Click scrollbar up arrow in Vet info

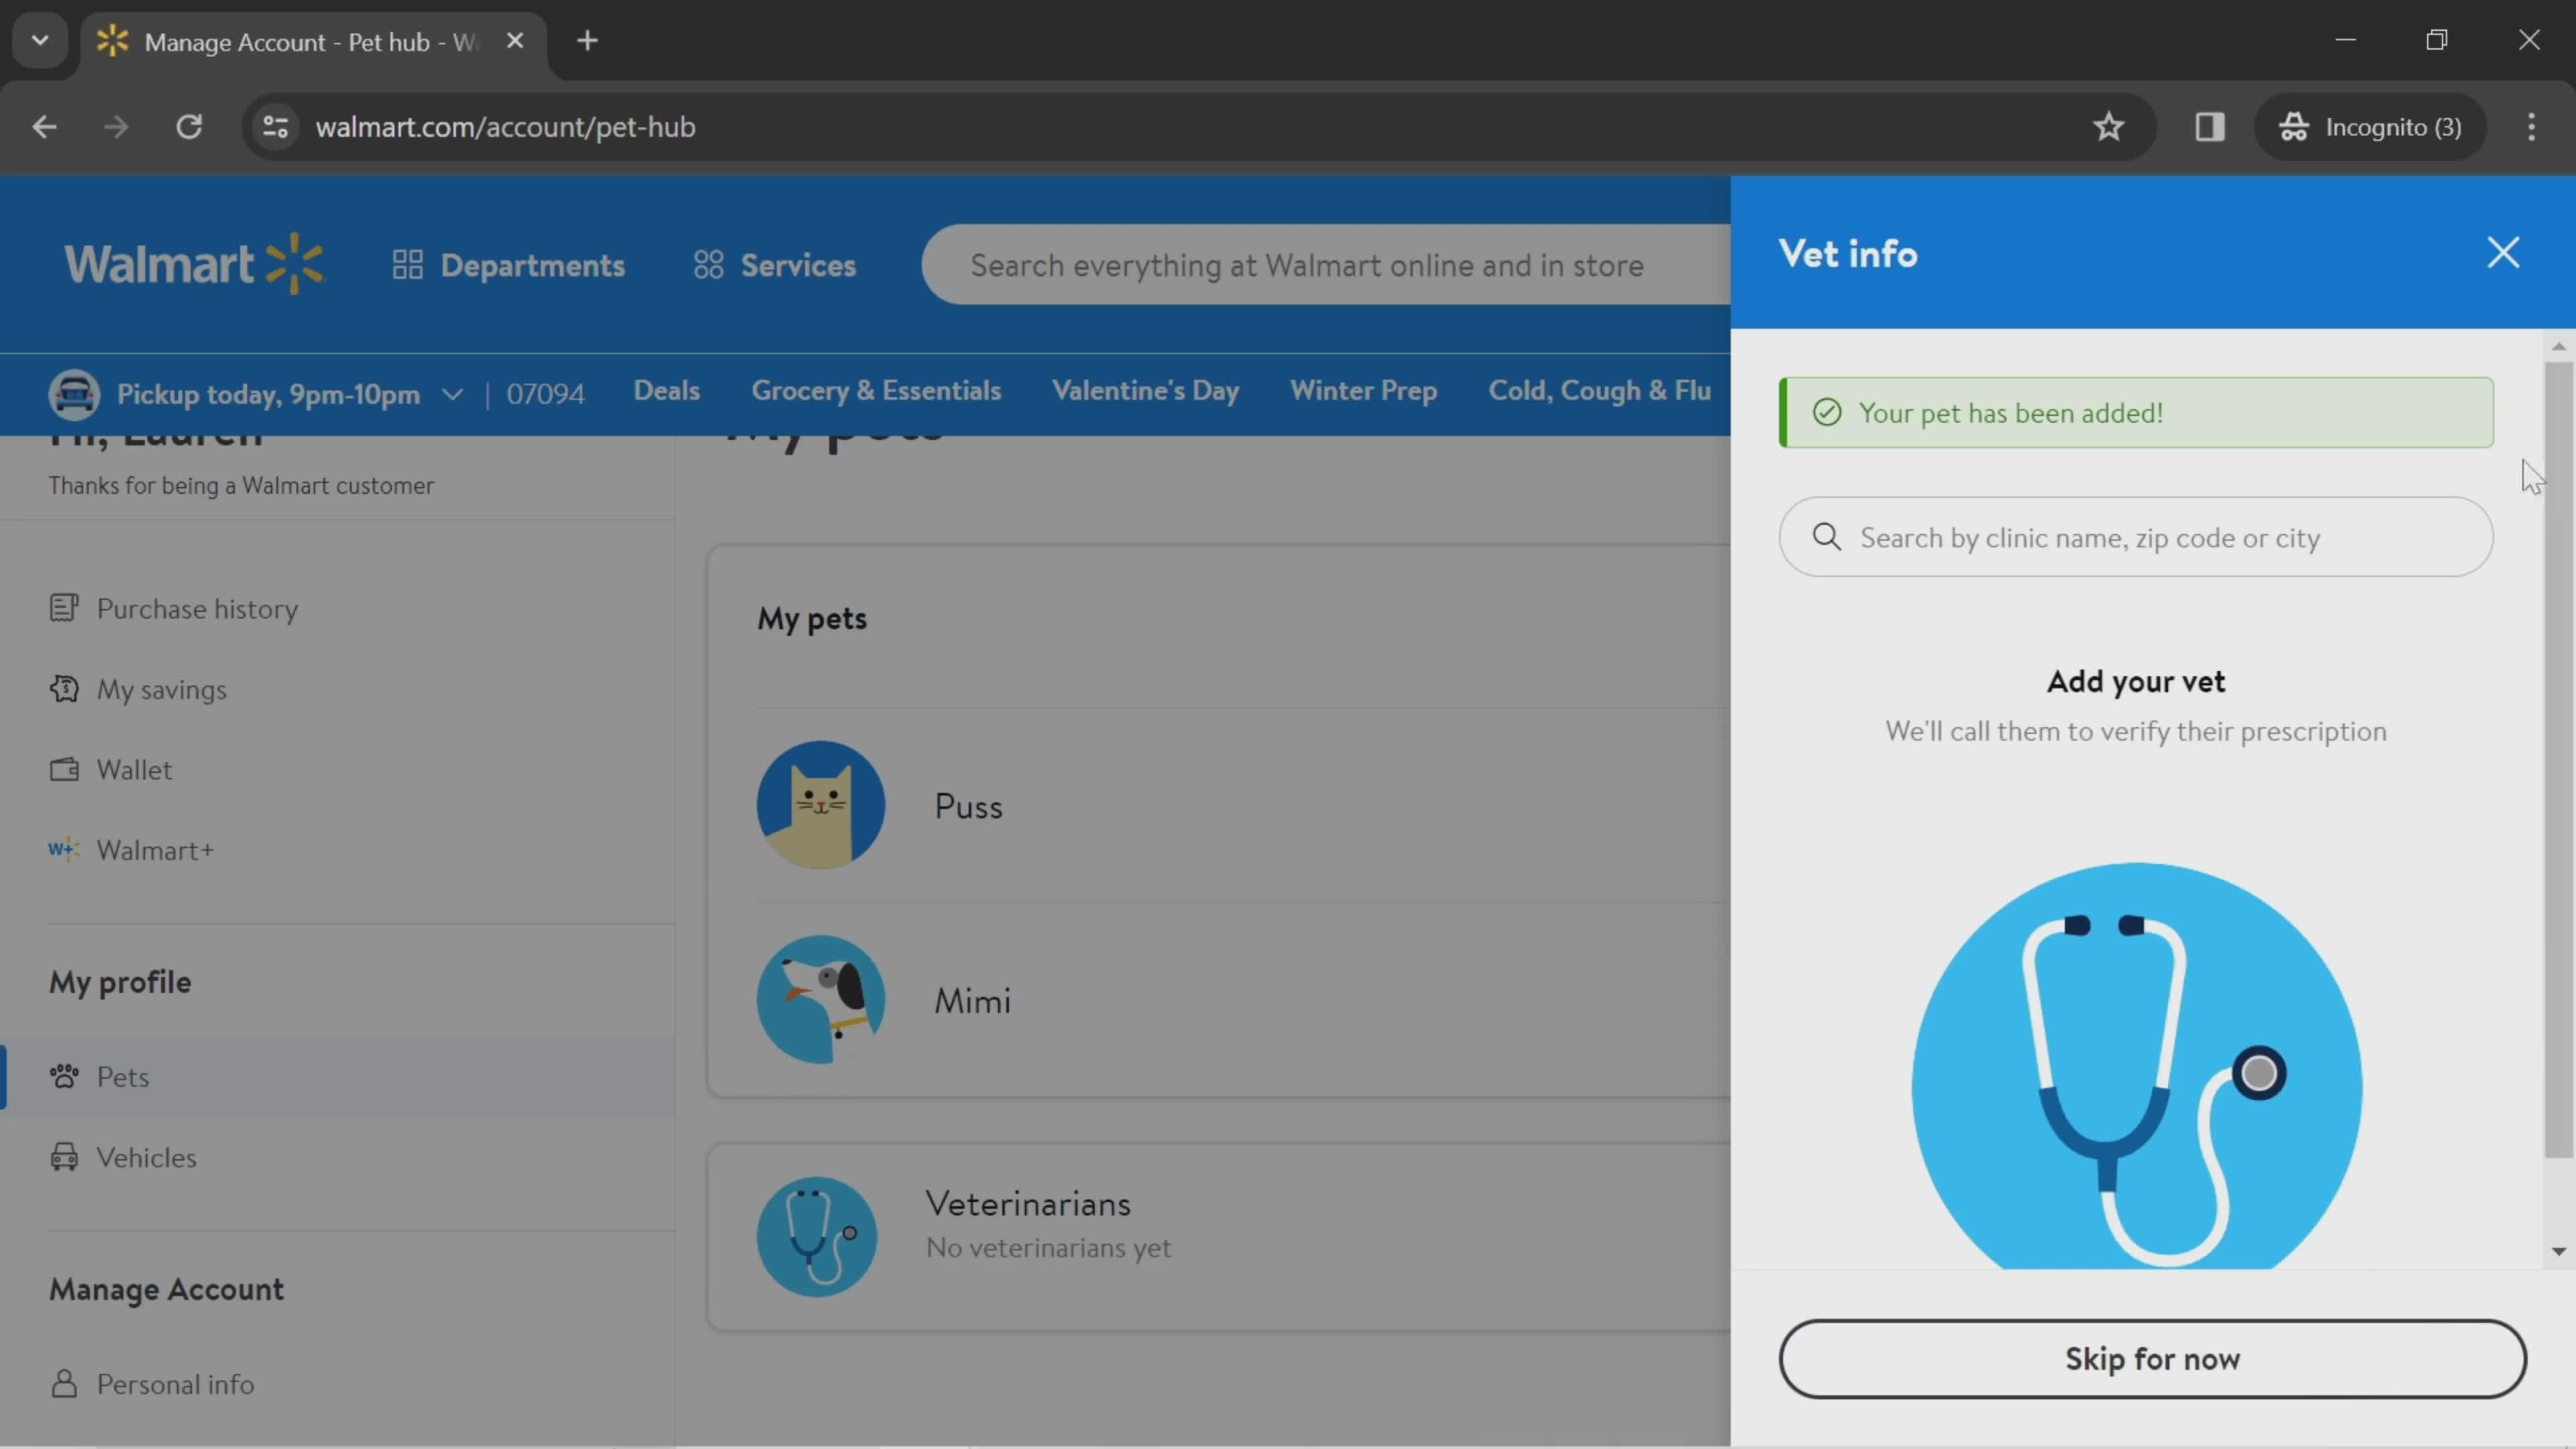[2559, 346]
